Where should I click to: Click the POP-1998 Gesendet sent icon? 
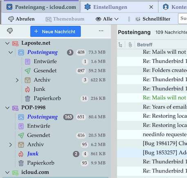pyautogui.click(x=21, y=135)
